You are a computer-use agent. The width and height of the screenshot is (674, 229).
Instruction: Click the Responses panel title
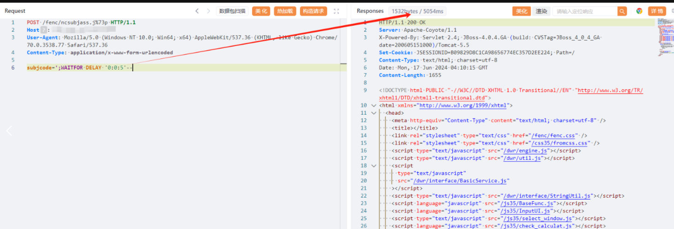370,11
